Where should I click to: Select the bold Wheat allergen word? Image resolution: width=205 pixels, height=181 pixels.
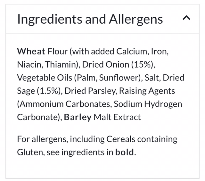pyautogui.click(x=31, y=51)
